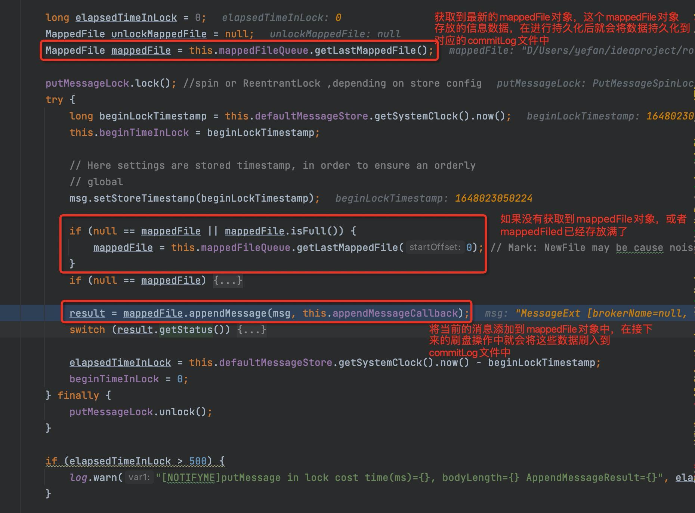Click 'mappedFileQueue' inside the isFull if-block
This screenshot has width=695, height=513.
point(245,248)
